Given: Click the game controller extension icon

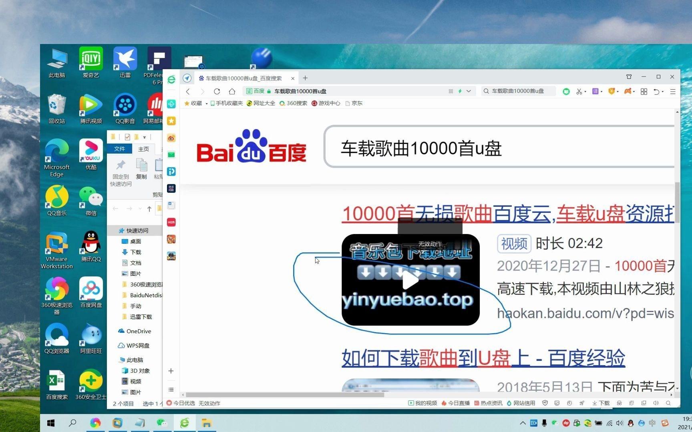Looking at the screenshot, I should click(628, 92).
